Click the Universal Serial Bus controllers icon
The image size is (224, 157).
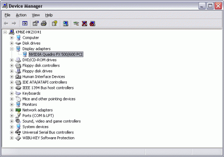pyautogui.click(x=18, y=132)
